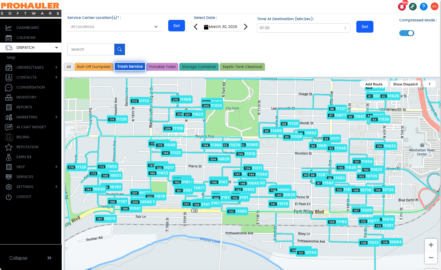Expand the Contacts submenu arrow
This screenshot has height=270, width=441.
[x=56, y=77]
